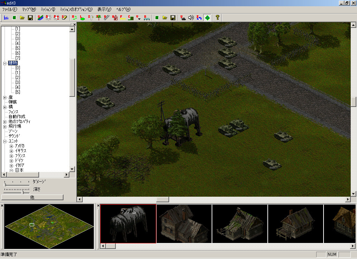The image size is (357, 259).
Task: Open the 表示(V) menu
Action: (104, 9)
